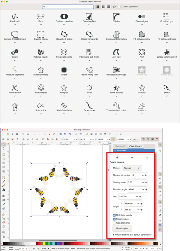Activate the Zoom tool in Inkscape toolbox
Screen dimensions: 180x251
point(4,232)
